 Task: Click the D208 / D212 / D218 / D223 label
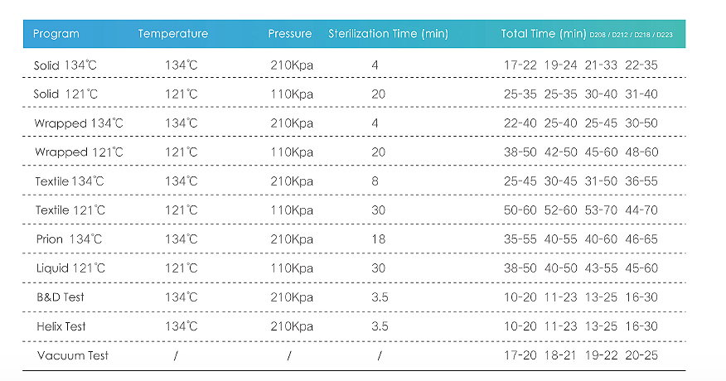(631, 35)
